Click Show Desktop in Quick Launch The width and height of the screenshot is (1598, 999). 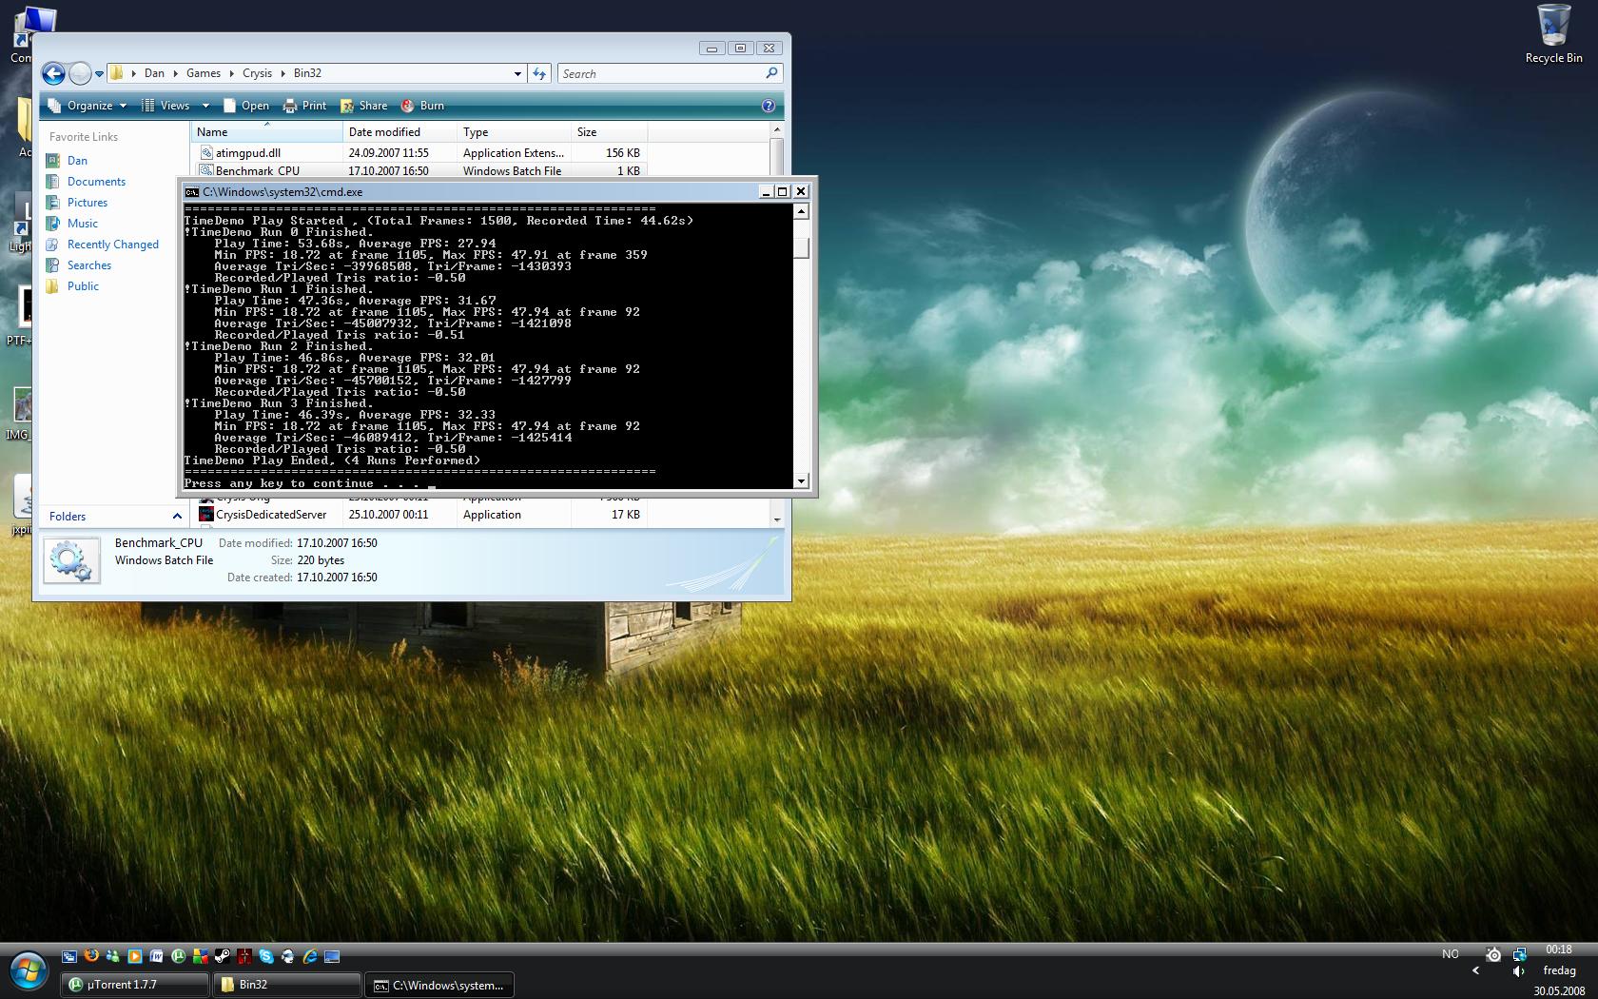click(332, 956)
